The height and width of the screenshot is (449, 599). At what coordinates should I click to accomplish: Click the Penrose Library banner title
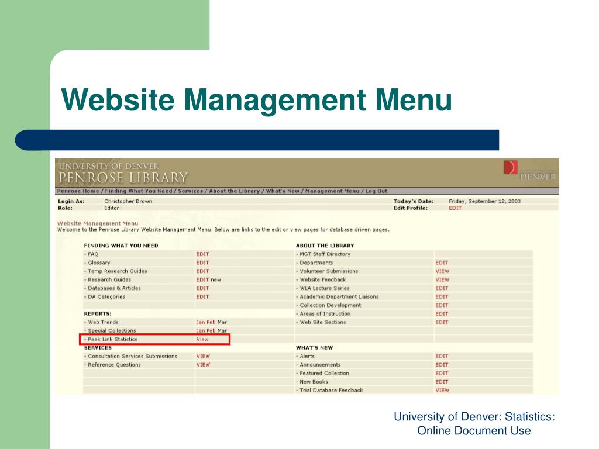click(123, 178)
